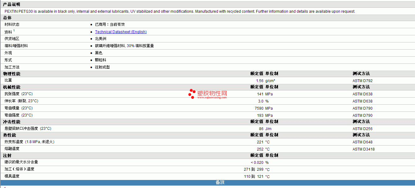
Task: Click the 抗张强度 (23°C) label
Action: click(x=18, y=94)
